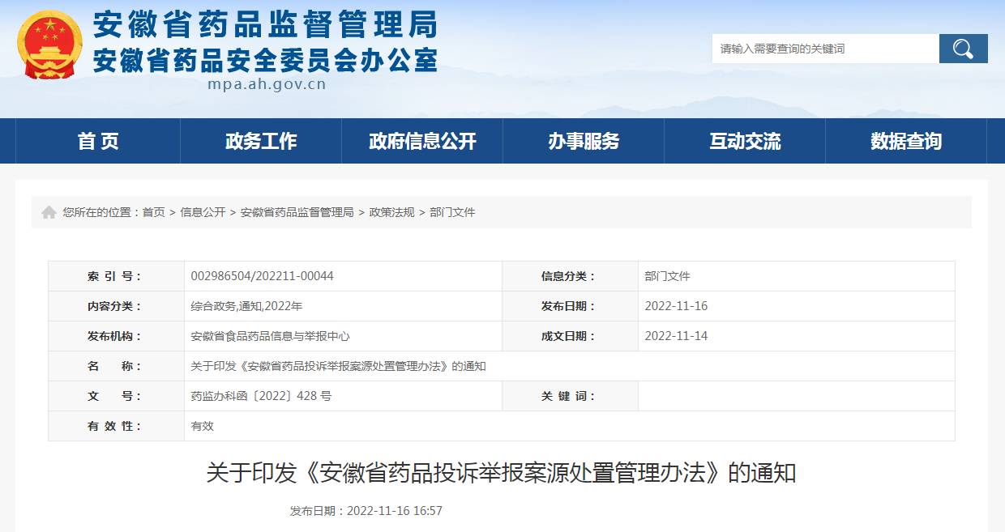Click the site title 安徽省药品监督管理局
1005x532 pixels.
click(265, 25)
